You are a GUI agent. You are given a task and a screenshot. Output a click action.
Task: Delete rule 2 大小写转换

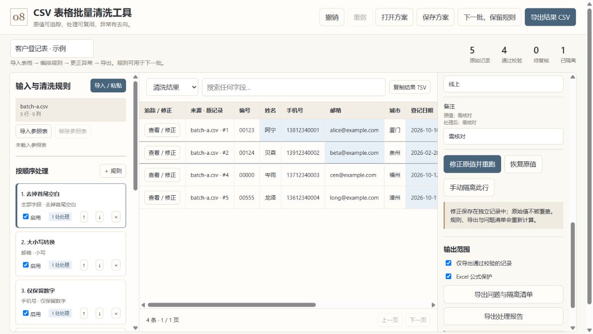[x=116, y=265]
